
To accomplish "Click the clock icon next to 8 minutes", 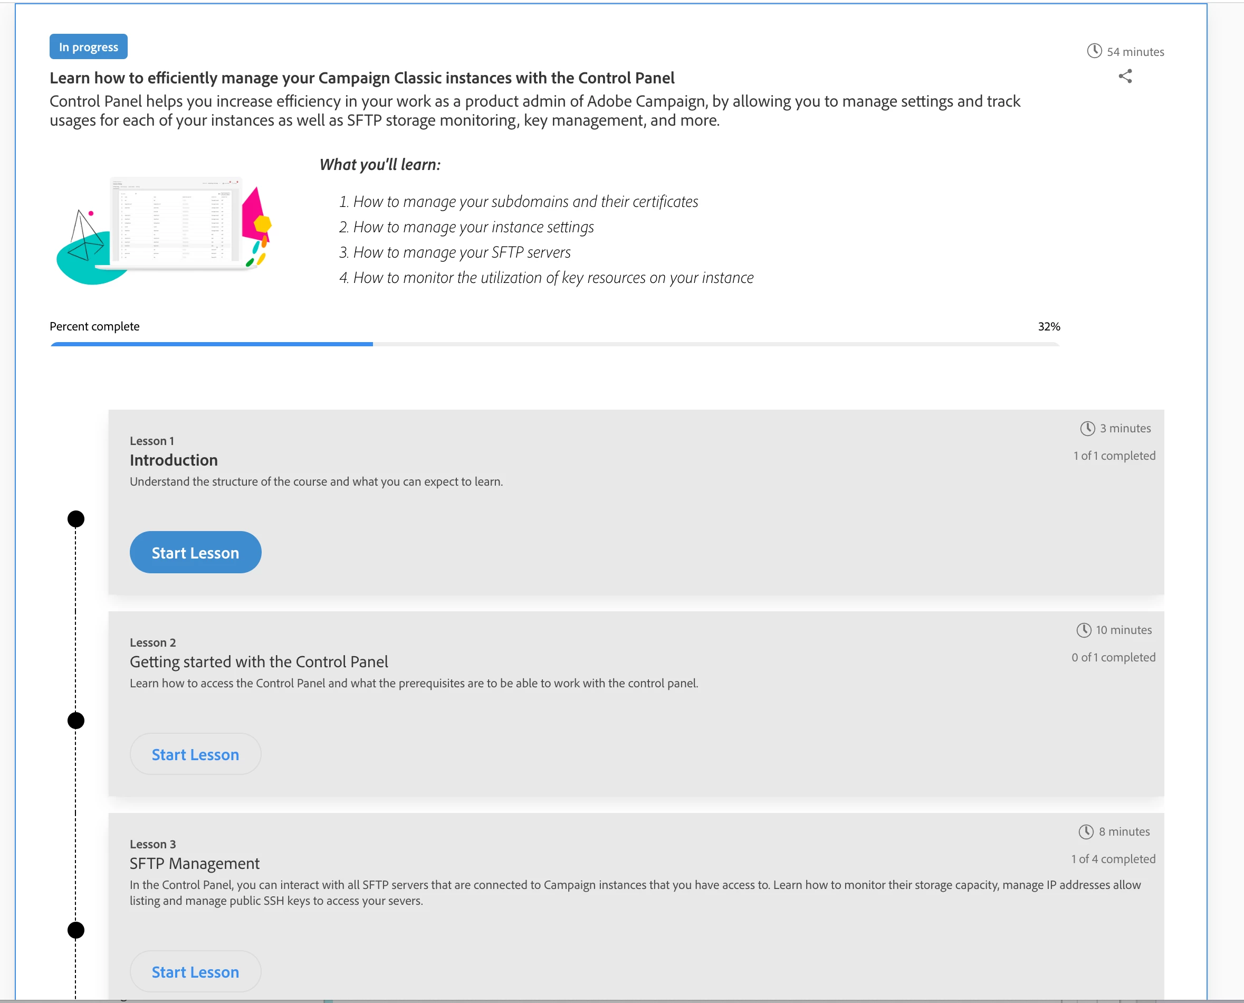I will 1086,831.
